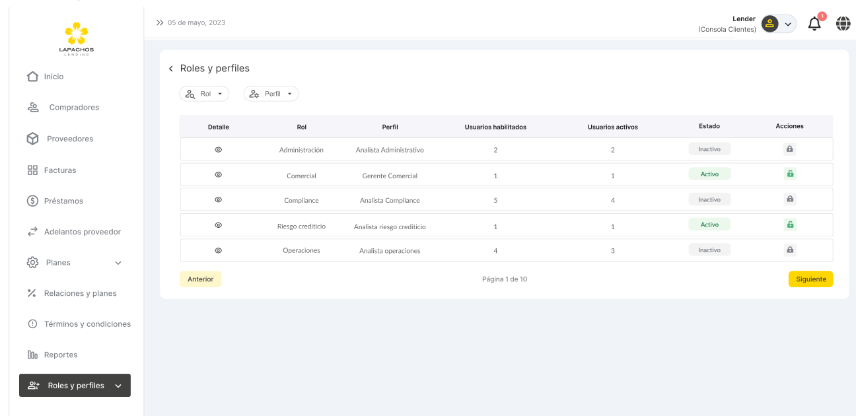Click the Lender user avatar icon
Viewport: 856px width, 416px height.
(769, 24)
